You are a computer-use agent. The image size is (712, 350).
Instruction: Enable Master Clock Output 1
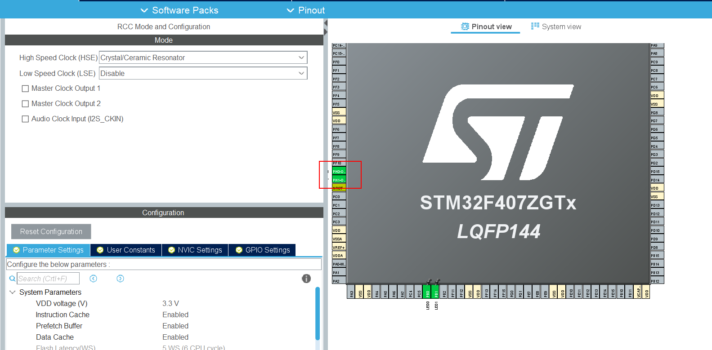pyautogui.click(x=25, y=89)
